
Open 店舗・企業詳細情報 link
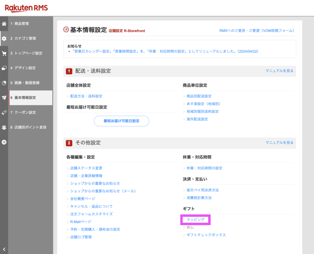[86, 176]
